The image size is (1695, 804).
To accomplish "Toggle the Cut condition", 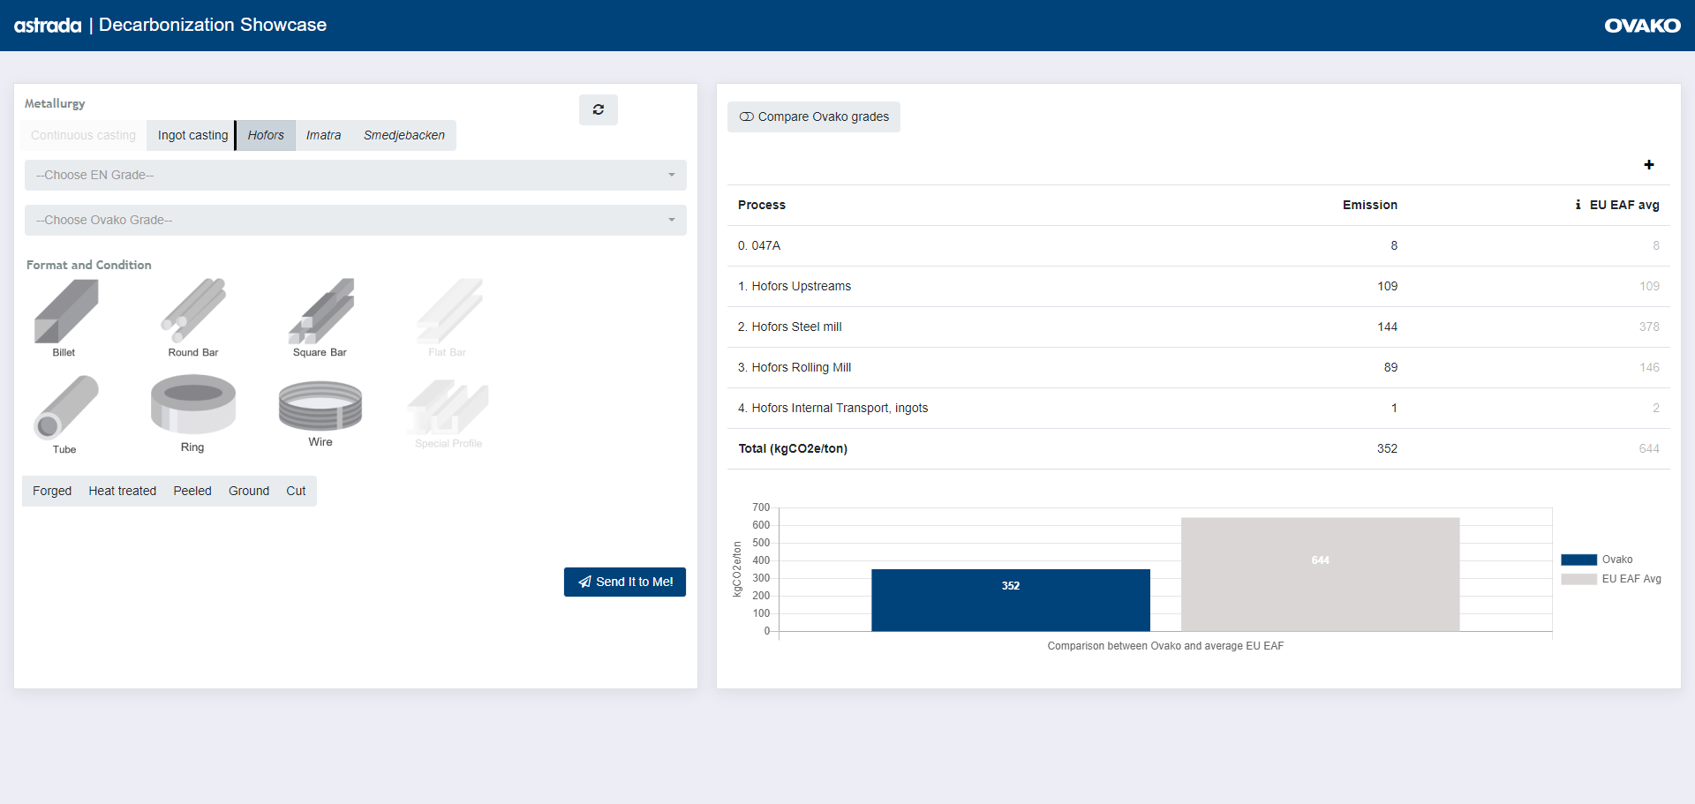I will tap(296, 491).
